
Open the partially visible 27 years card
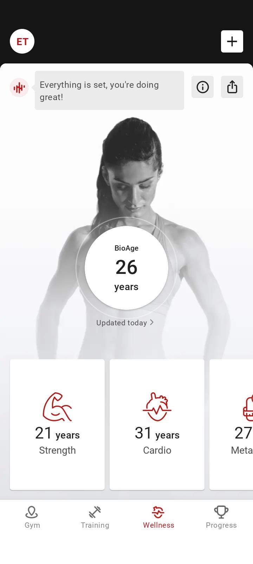point(231,424)
